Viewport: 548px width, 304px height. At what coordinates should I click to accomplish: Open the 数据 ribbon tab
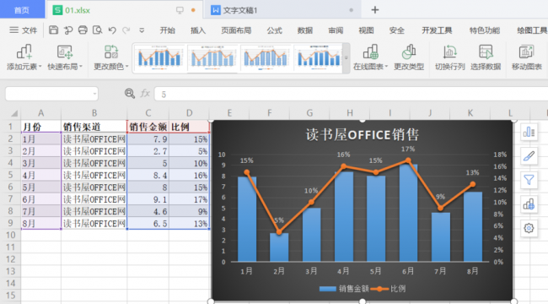[x=305, y=30]
